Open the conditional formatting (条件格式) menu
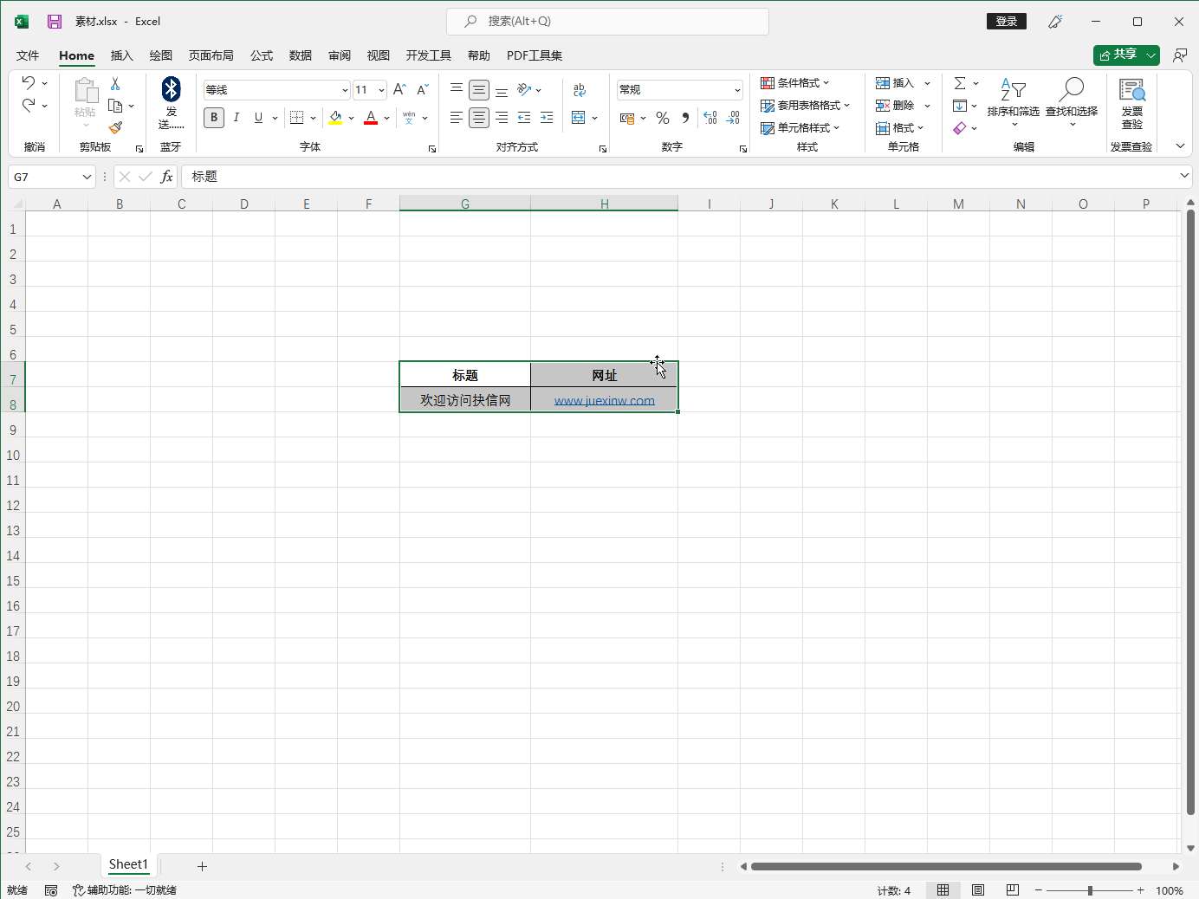Image resolution: width=1199 pixels, height=899 pixels. (794, 83)
